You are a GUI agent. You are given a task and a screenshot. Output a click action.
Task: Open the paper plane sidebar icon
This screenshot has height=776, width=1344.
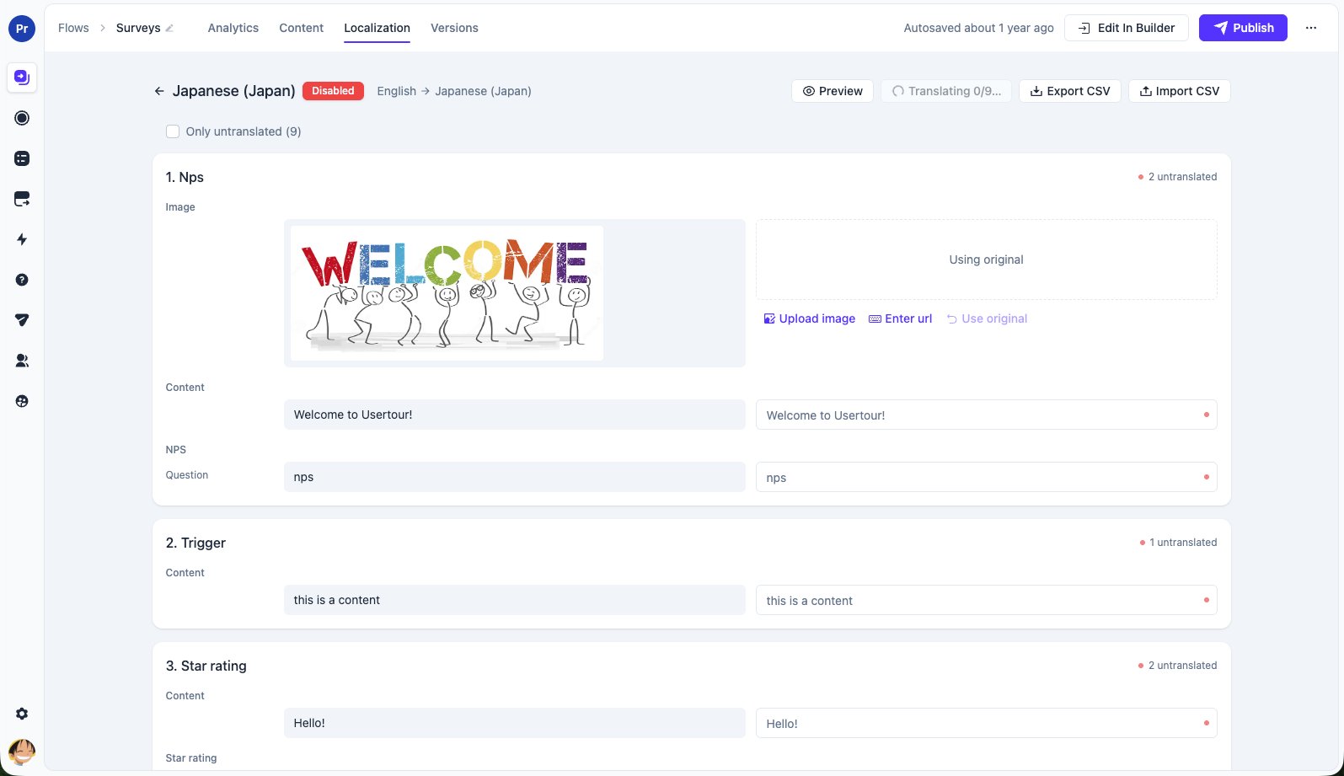tap(22, 320)
